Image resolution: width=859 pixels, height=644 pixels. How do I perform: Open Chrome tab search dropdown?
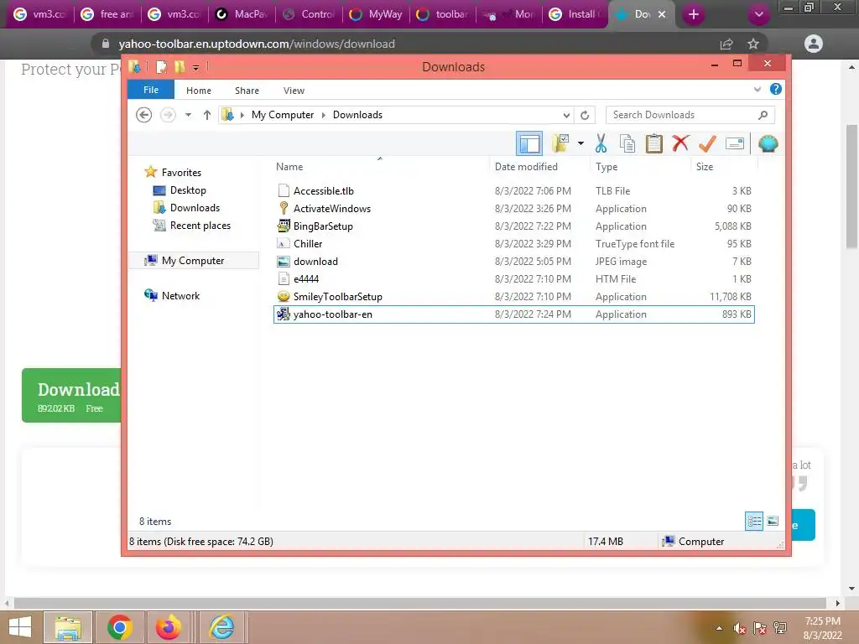[x=758, y=14]
